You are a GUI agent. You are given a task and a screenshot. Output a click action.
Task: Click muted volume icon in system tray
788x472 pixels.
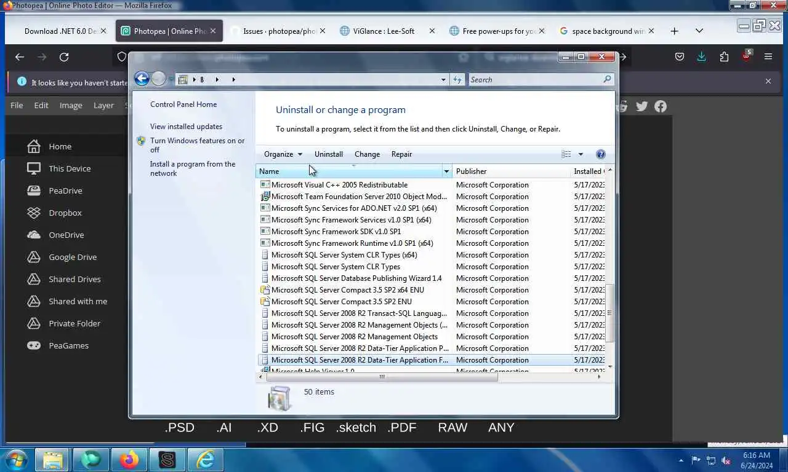tap(726, 460)
